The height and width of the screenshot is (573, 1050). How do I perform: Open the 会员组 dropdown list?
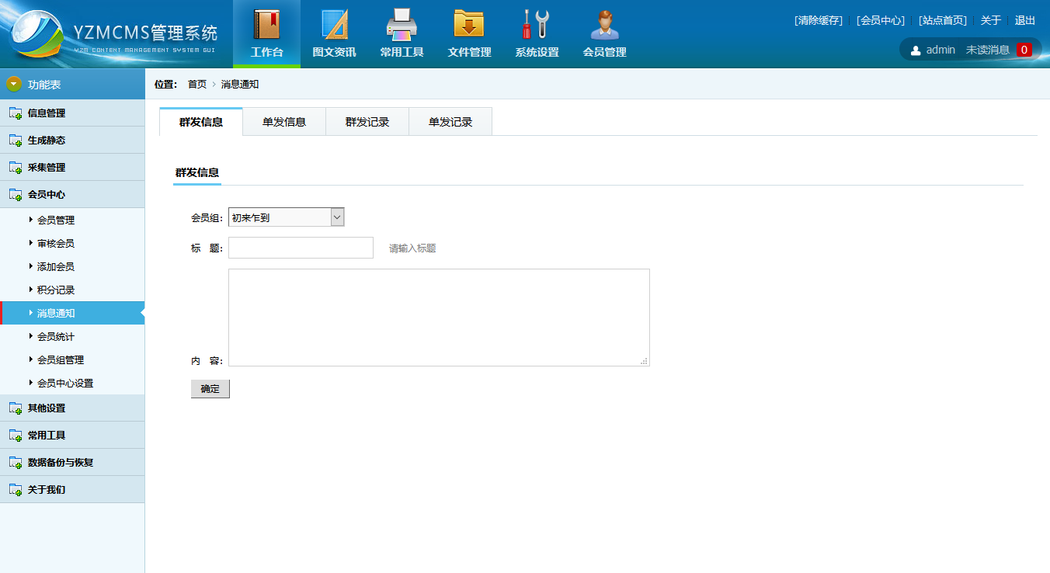point(286,218)
